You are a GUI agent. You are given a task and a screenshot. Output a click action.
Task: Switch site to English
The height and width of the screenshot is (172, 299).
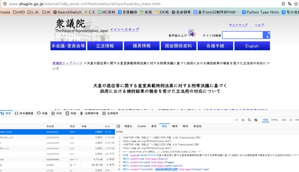[252, 46]
